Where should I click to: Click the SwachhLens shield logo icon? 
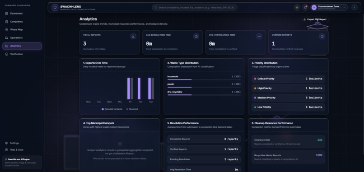click(55, 8)
